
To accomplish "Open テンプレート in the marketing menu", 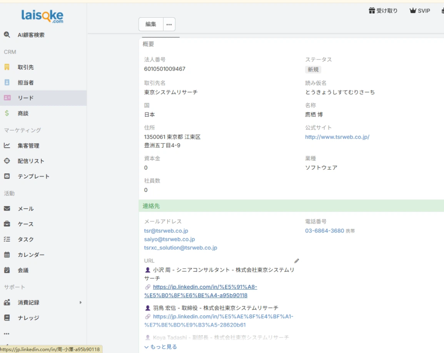I will (x=33, y=176).
